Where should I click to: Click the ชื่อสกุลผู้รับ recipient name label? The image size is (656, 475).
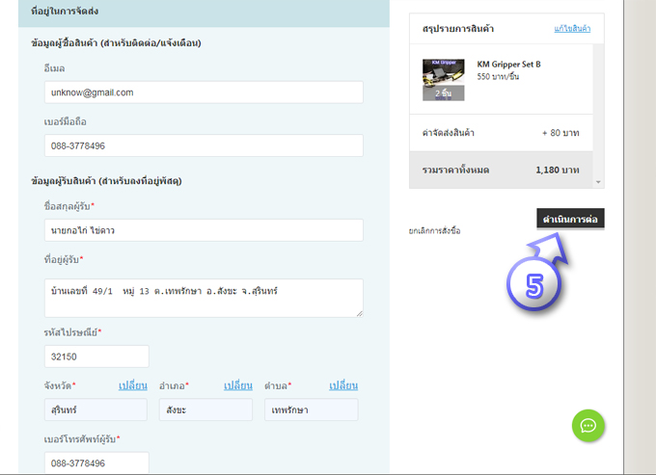tap(69, 206)
